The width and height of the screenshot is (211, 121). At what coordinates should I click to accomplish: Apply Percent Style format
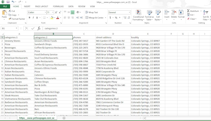[116, 18]
